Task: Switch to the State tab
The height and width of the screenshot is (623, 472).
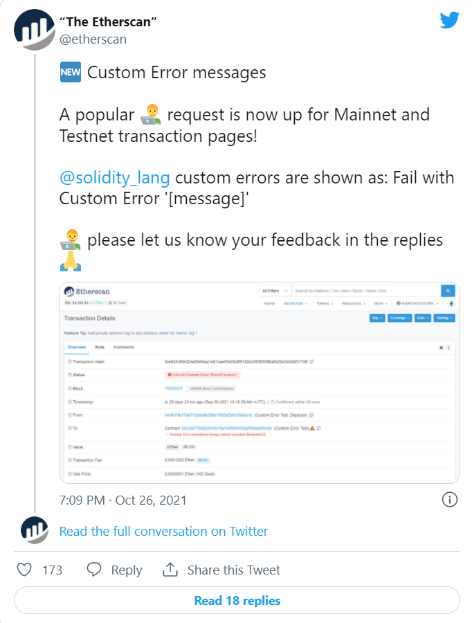Action: point(100,347)
